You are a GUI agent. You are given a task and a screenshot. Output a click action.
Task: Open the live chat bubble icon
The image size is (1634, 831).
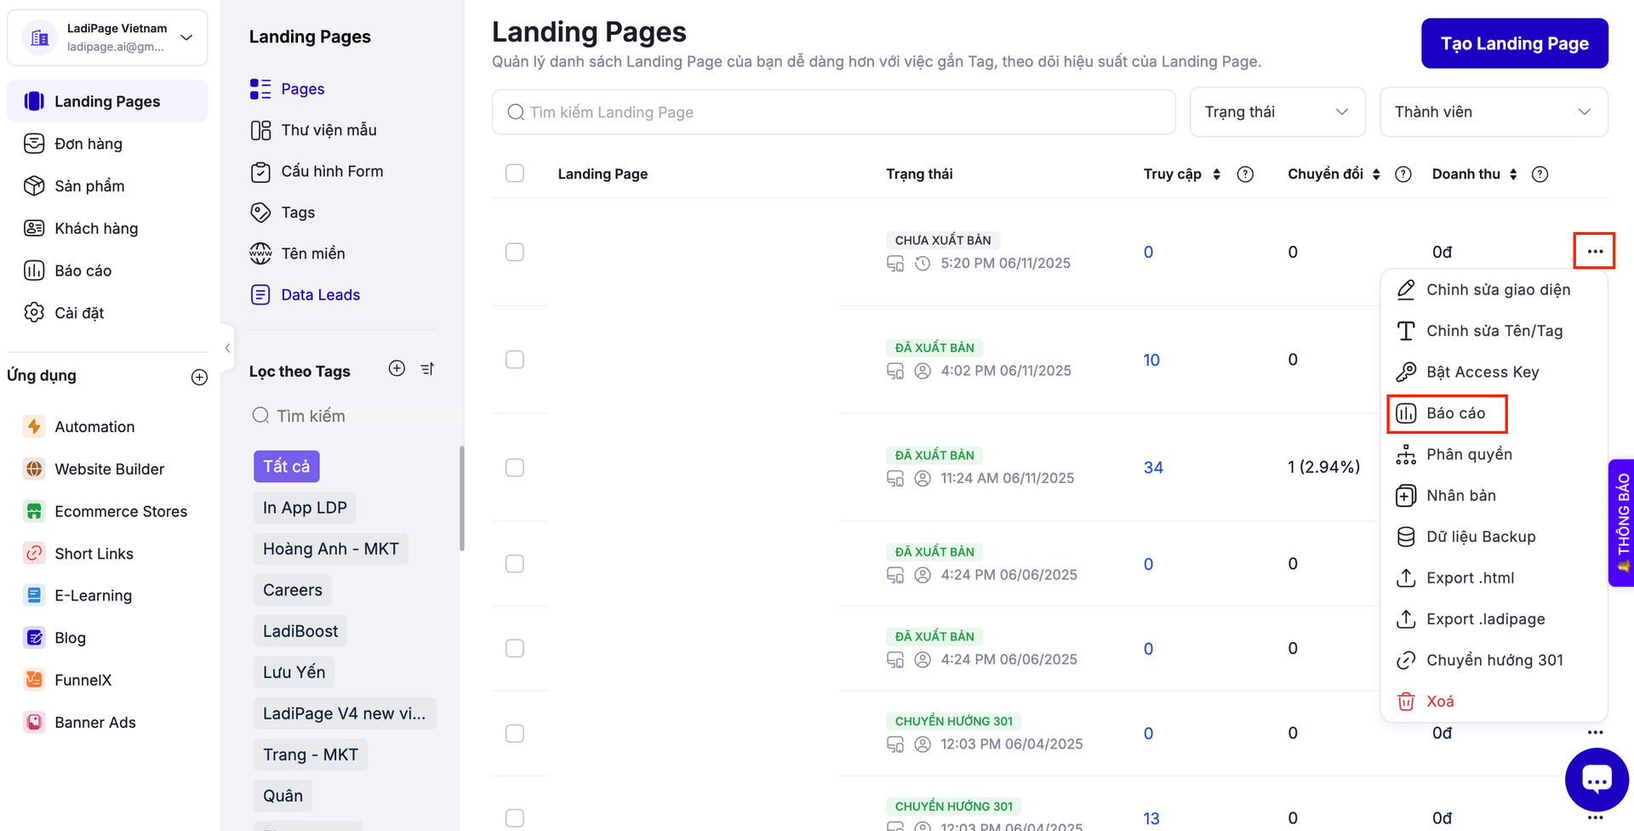[x=1596, y=779]
